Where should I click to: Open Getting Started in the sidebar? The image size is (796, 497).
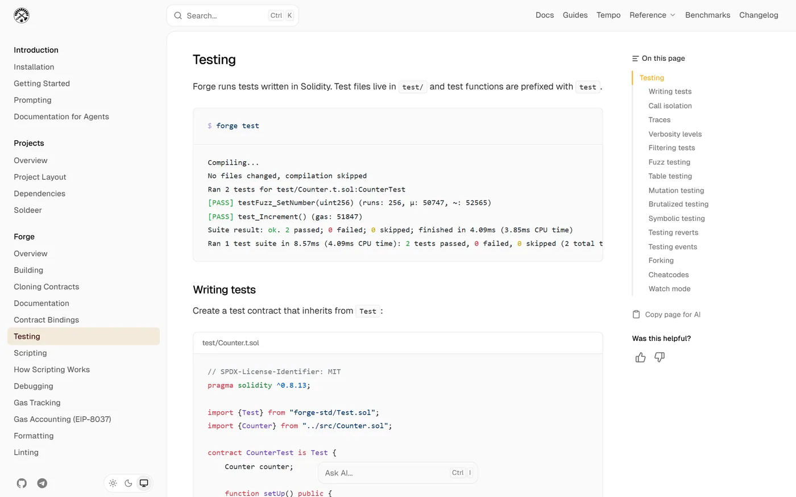[42, 83]
